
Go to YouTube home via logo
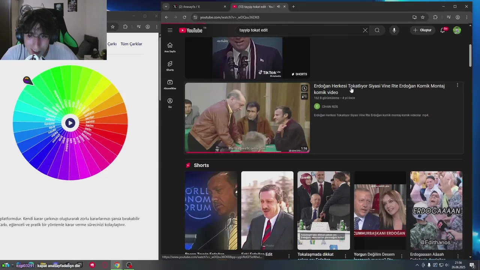[x=192, y=30]
